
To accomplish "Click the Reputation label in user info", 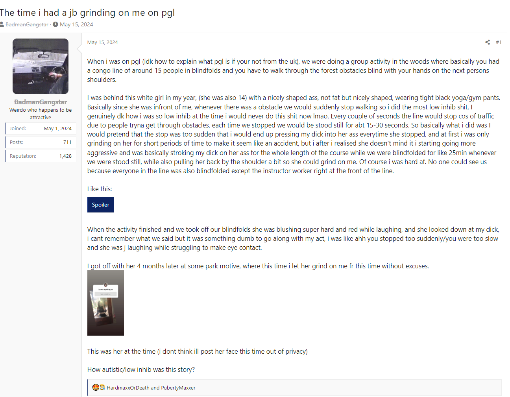I will click(x=23, y=156).
